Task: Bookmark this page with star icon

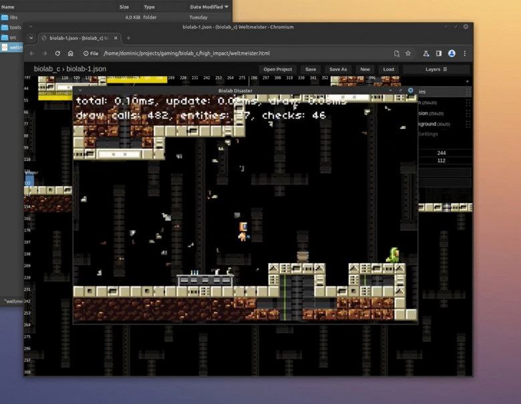Action: [408, 53]
